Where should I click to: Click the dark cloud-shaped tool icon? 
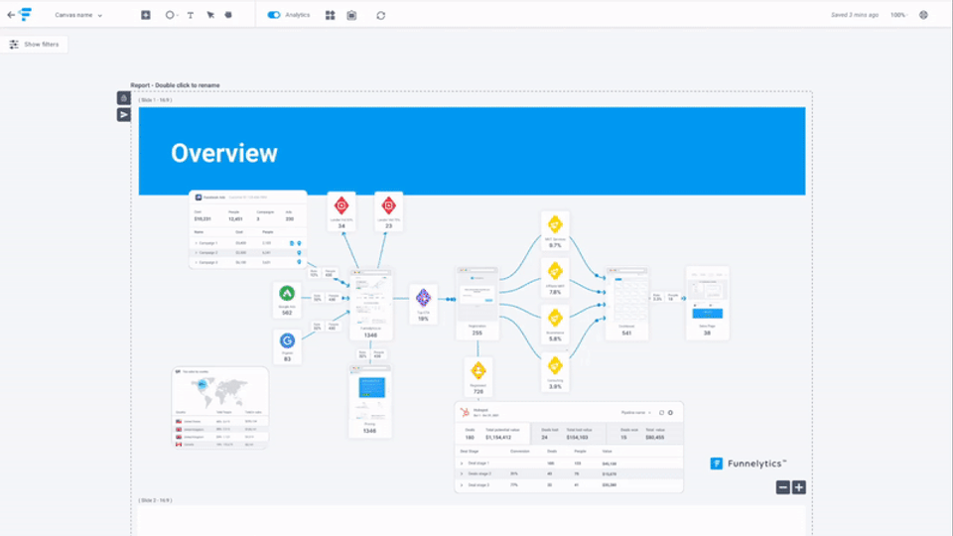pos(228,15)
